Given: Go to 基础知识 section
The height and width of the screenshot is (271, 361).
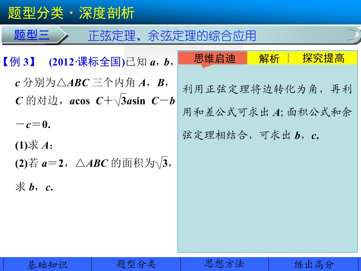Looking at the screenshot, I should (47, 264).
